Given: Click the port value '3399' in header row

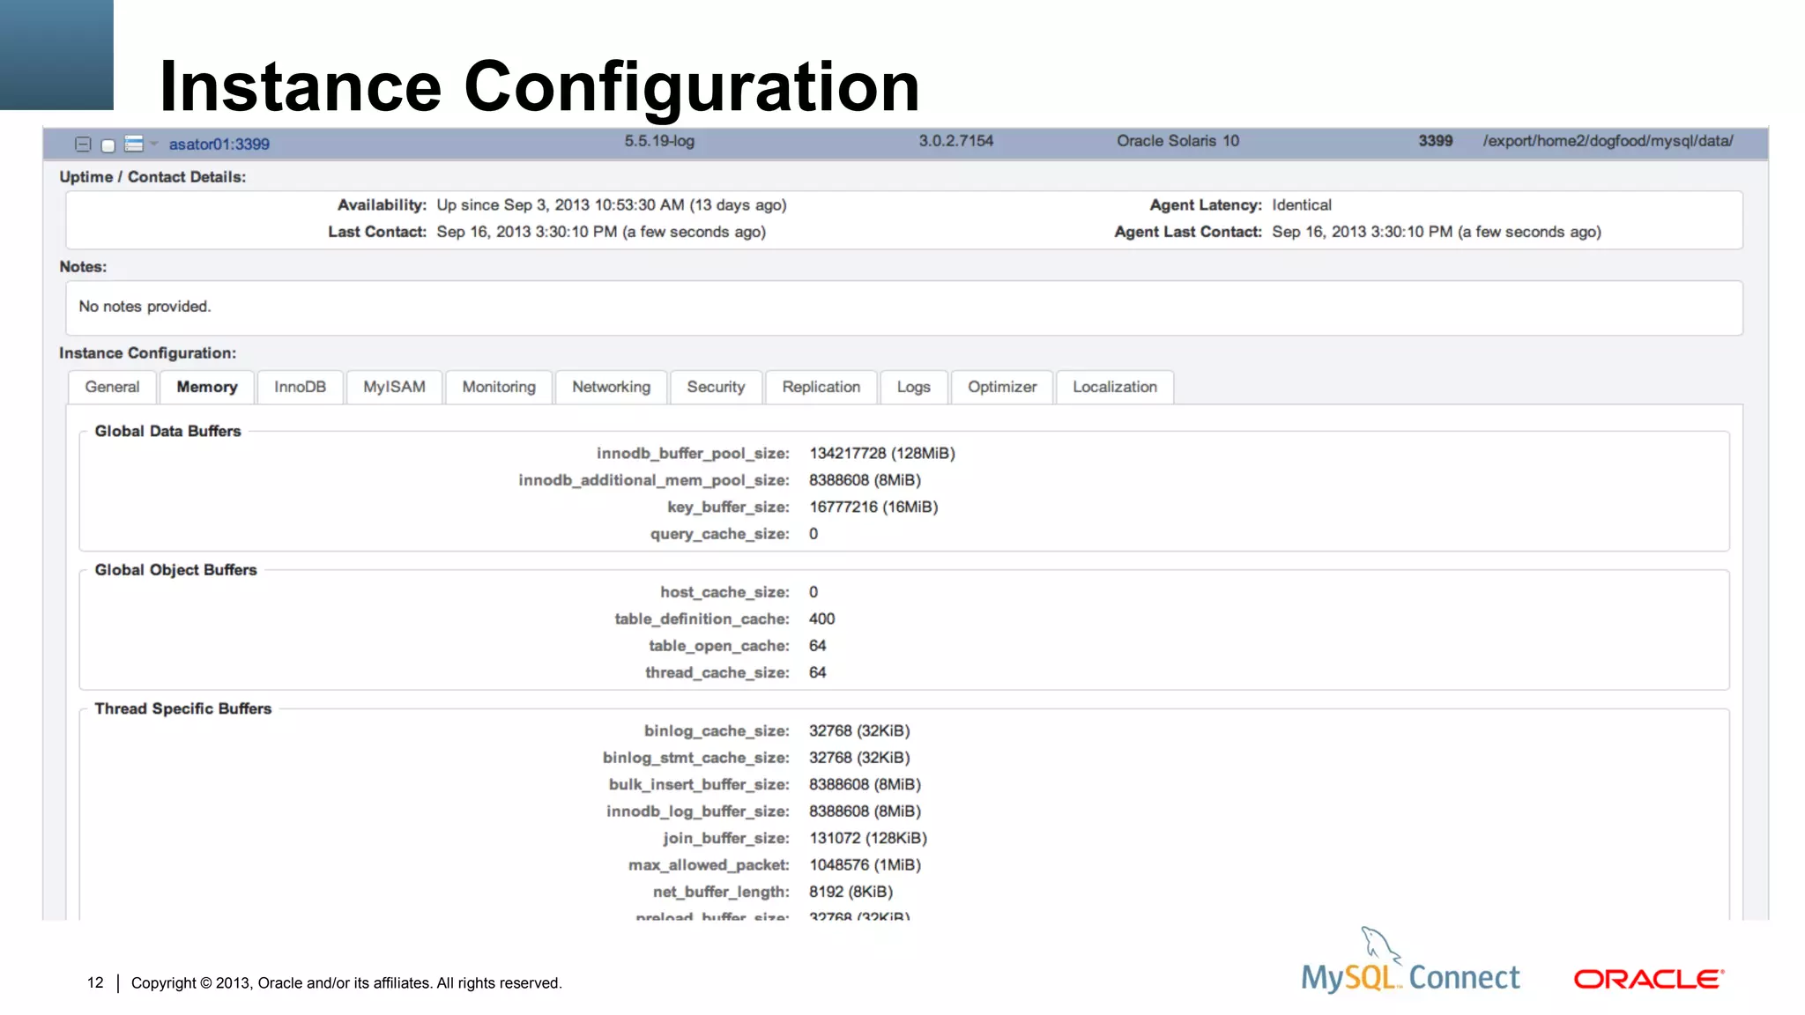Looking at the screenshot, I should [1435, 141].
